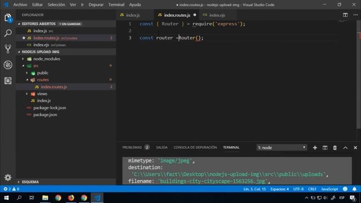Select index.routes.js under routes folder

66,87
